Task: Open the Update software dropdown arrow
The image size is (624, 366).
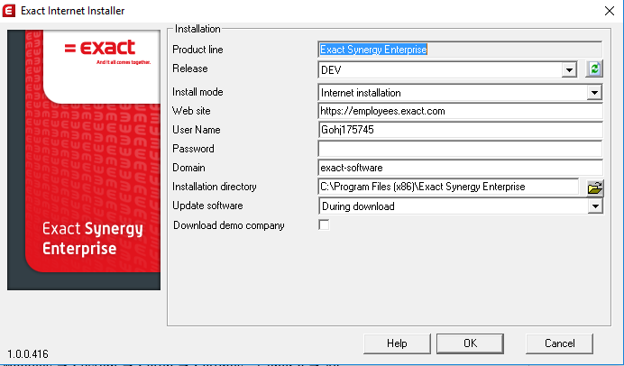Action: pyautogui.click(x=595, y=206)
